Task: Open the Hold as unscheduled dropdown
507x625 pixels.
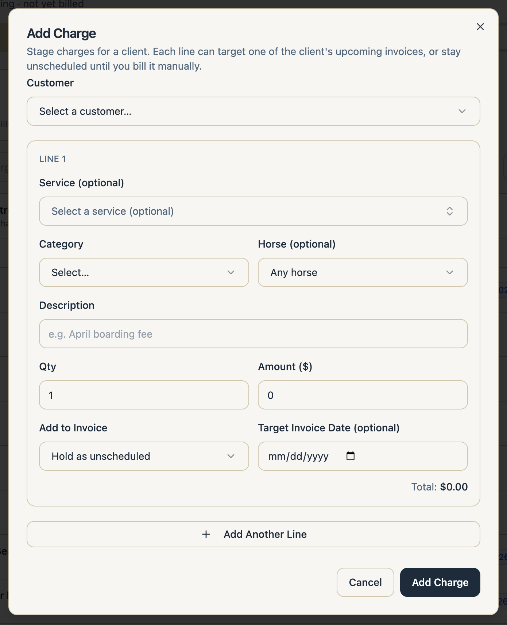Action: (144, 456)
